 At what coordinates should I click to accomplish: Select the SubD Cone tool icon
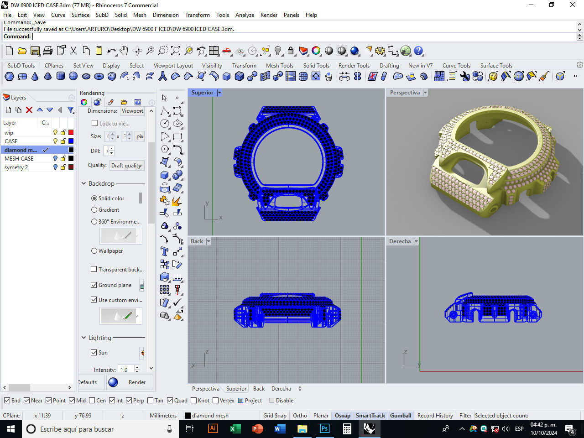35,76
